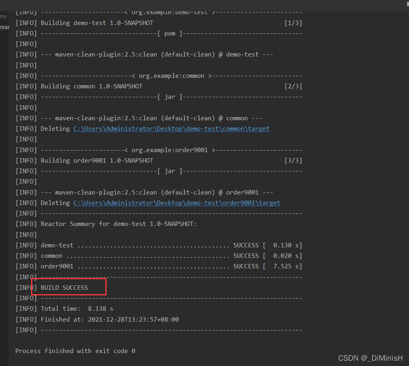This screenshot has height=366, width=409.
Task: Click the '[3/3]' build counter
Action: tap(293, 161)
